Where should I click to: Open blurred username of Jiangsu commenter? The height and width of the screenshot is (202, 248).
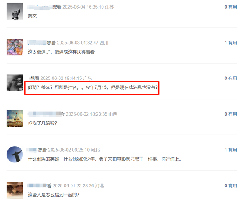pos(40,7)
